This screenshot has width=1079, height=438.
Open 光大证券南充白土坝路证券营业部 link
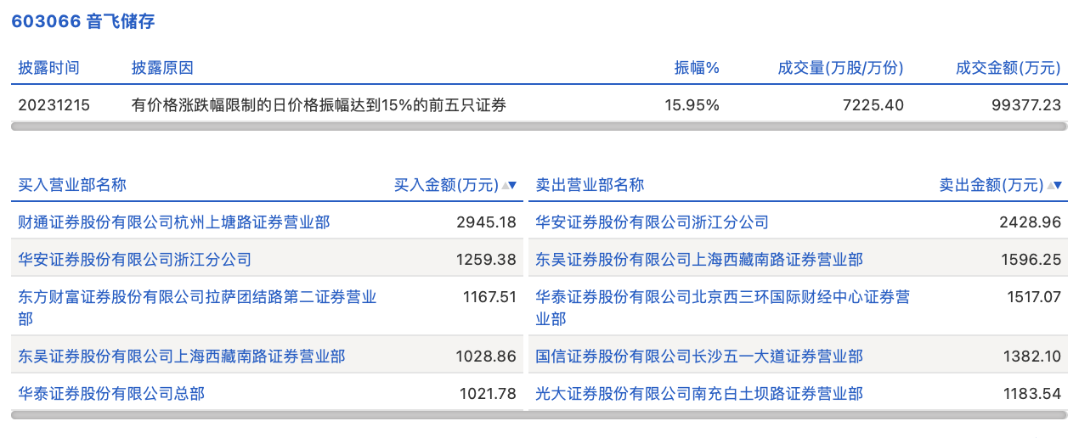tap(698, 394)
